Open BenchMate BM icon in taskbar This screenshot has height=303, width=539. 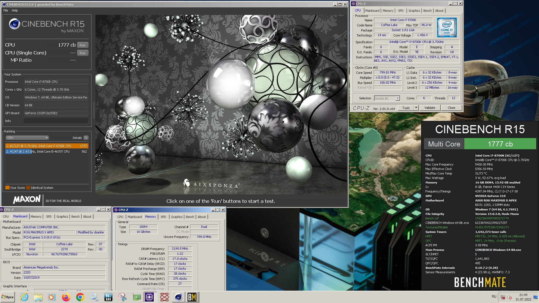[192, 297]
